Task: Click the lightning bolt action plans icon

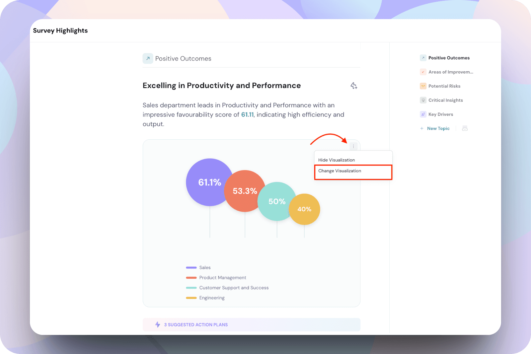Action: 158,324
